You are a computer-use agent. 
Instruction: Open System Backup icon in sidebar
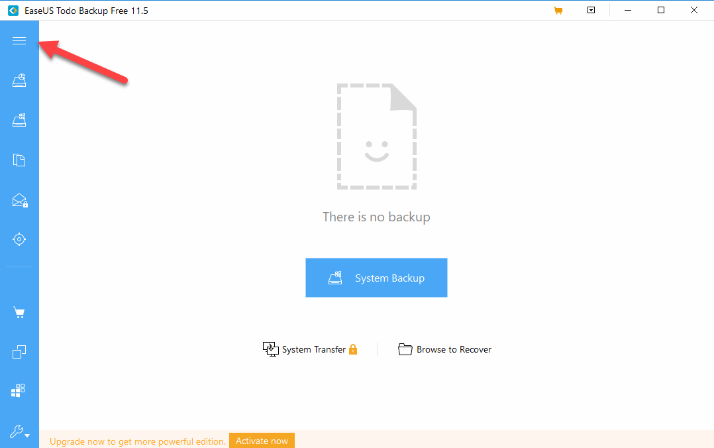click(19, 121)
